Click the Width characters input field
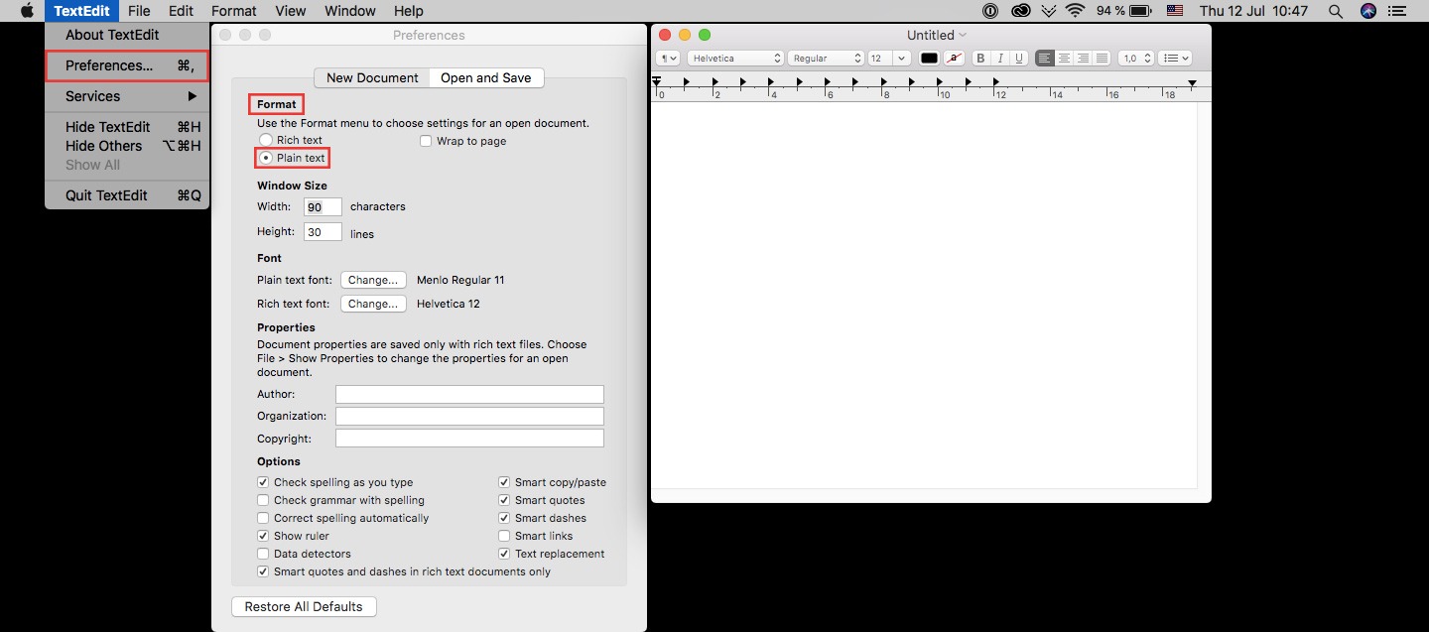The width and height of the screenshot is (1429, 632). pos(324,207)
